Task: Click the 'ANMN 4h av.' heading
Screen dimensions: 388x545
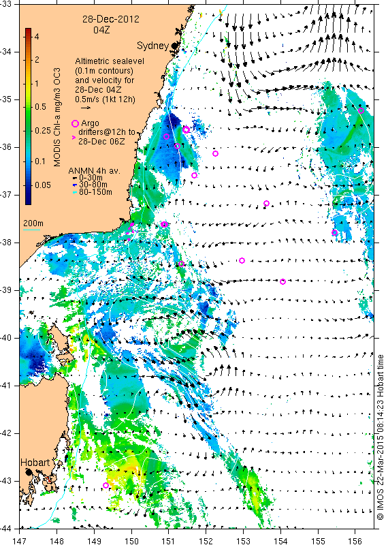Action: tap(94, 171)
